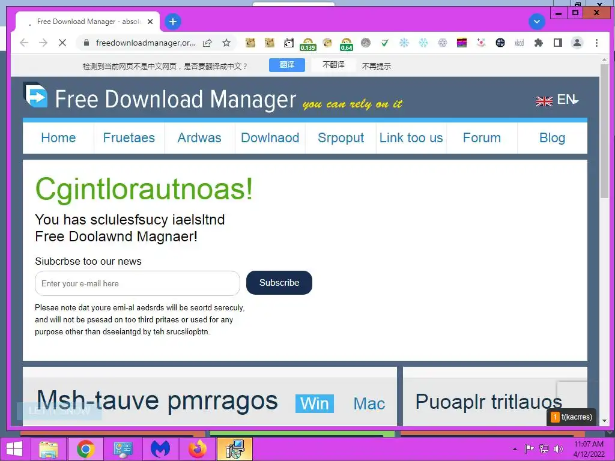Click the black-and-white dog extension icon
Image resolution: width=615 pixels, height=461 pixels.
pyautogui.click(x=289, y=43)
